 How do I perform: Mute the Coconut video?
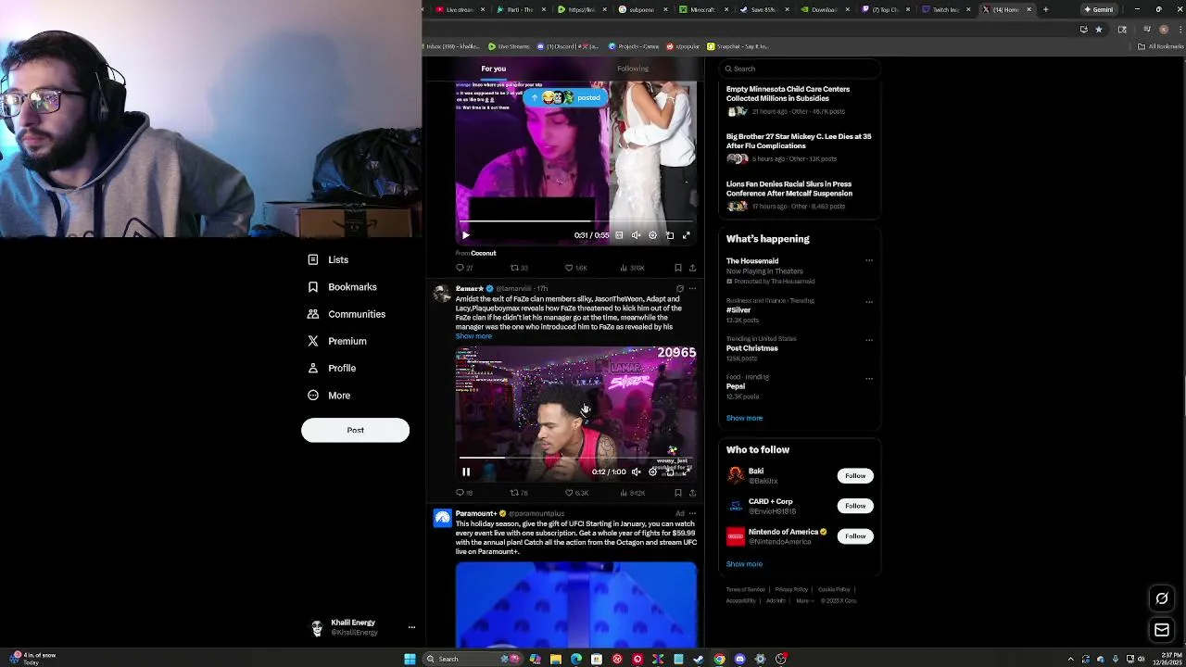click(636, 235)
